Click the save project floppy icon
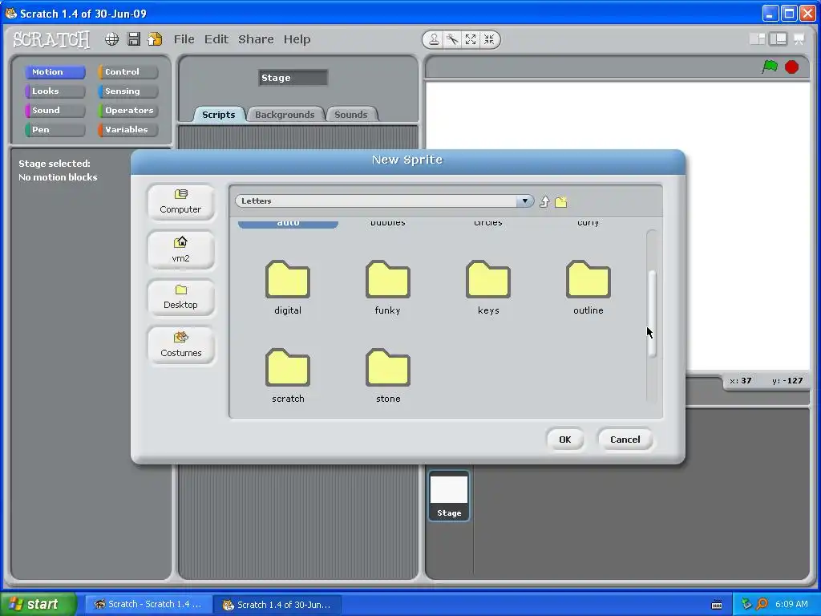This screenshot has width=821, height=616. [134, 39]
